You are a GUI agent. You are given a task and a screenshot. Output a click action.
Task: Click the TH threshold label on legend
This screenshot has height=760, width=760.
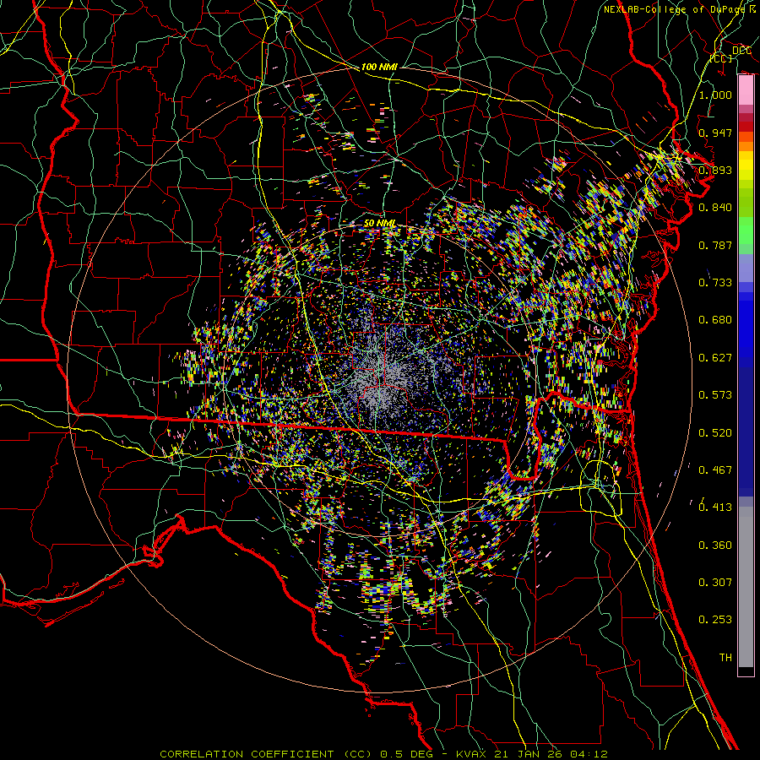point(725,657)
